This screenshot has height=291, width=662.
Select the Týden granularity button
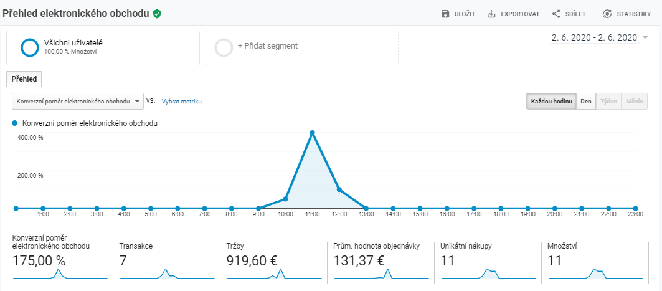[608, 102]
